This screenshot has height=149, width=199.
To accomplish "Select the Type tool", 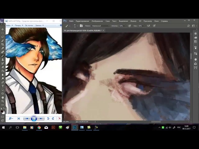I will (2, 86).
